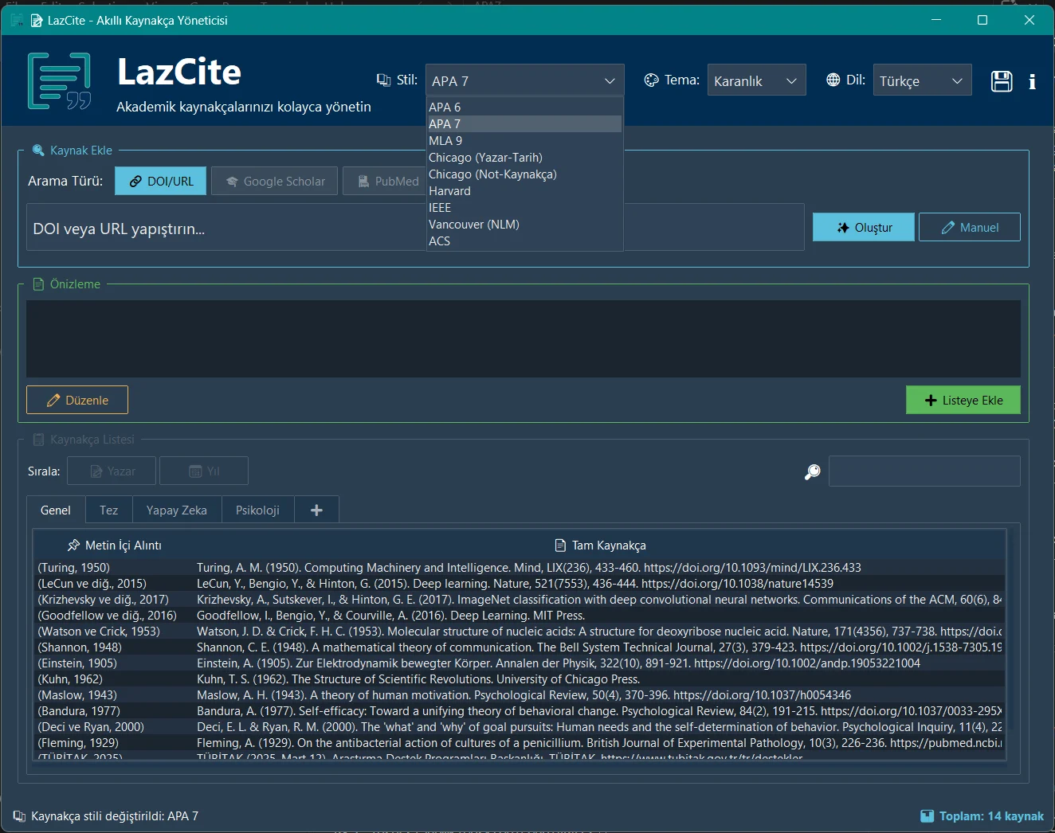Click the Düzenle button
The width and height of the screenshot is (1055, 833).
point(77,400)
